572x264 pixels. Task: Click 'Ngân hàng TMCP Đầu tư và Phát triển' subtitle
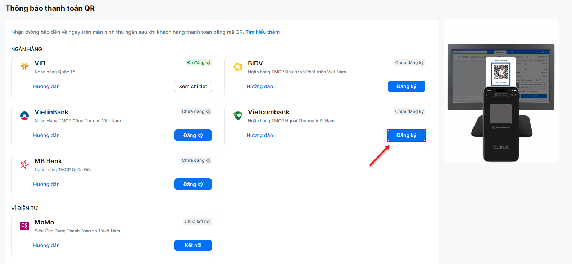click(297, 72)
